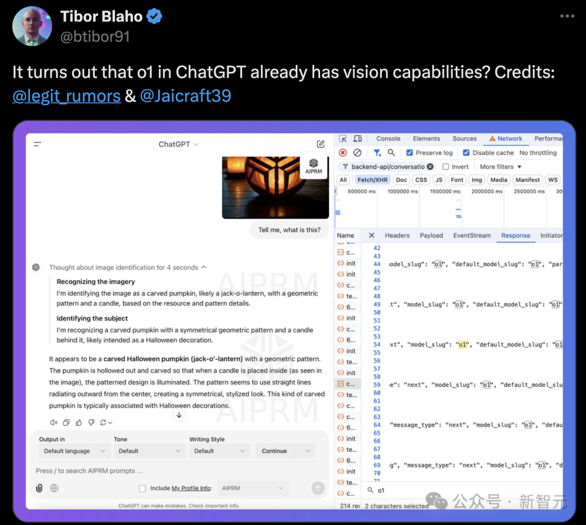Open the AIPRM badge on the image
This screenshot has width=586, height=525.
tap(313, 166)
